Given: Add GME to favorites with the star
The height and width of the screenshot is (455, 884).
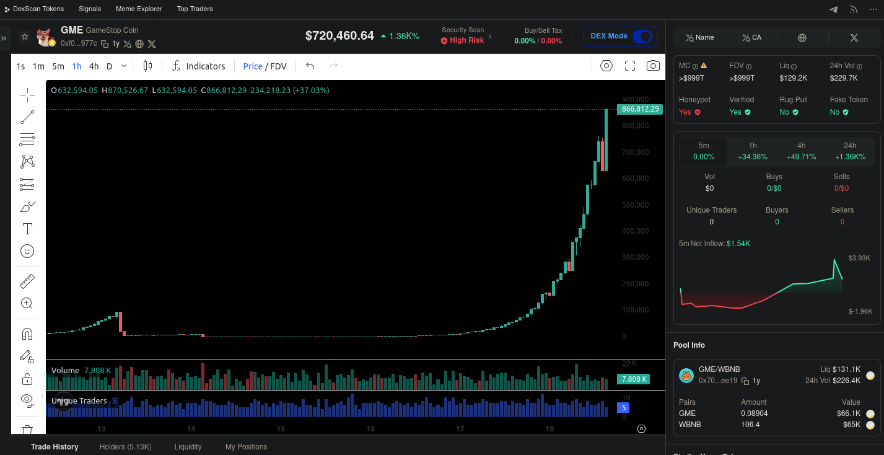Looking at the screenshot, I should tap(25, 37).
